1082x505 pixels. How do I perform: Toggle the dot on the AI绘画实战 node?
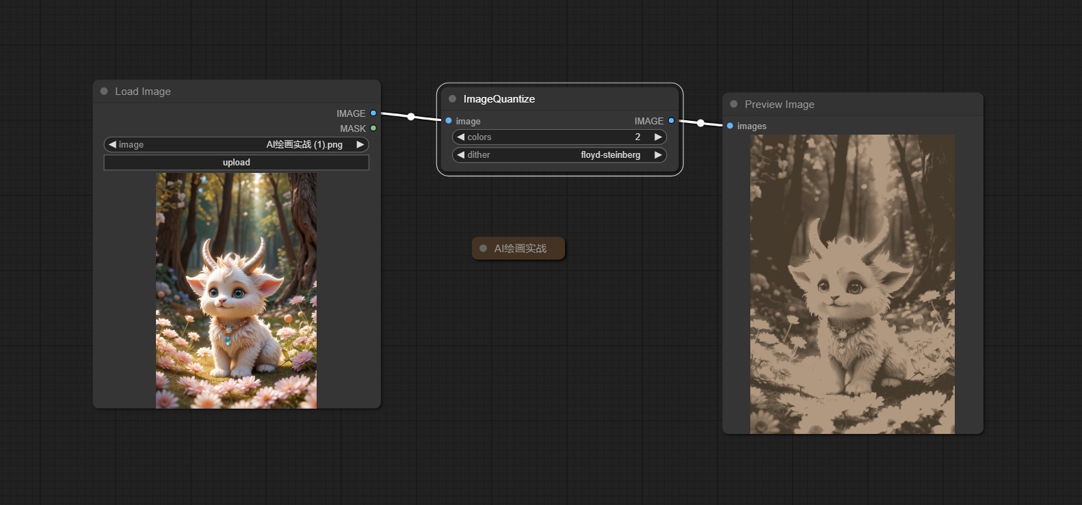tap(483, 249)
